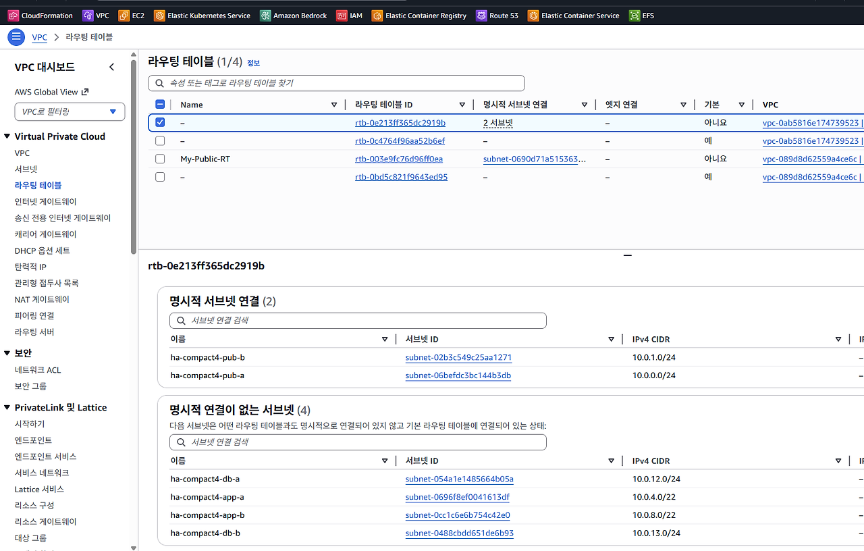Open route table link rtb-0e213ff365dc2919b
This screenshot has height=551, width=864.
pyautogui.click(x=400, y=123)
